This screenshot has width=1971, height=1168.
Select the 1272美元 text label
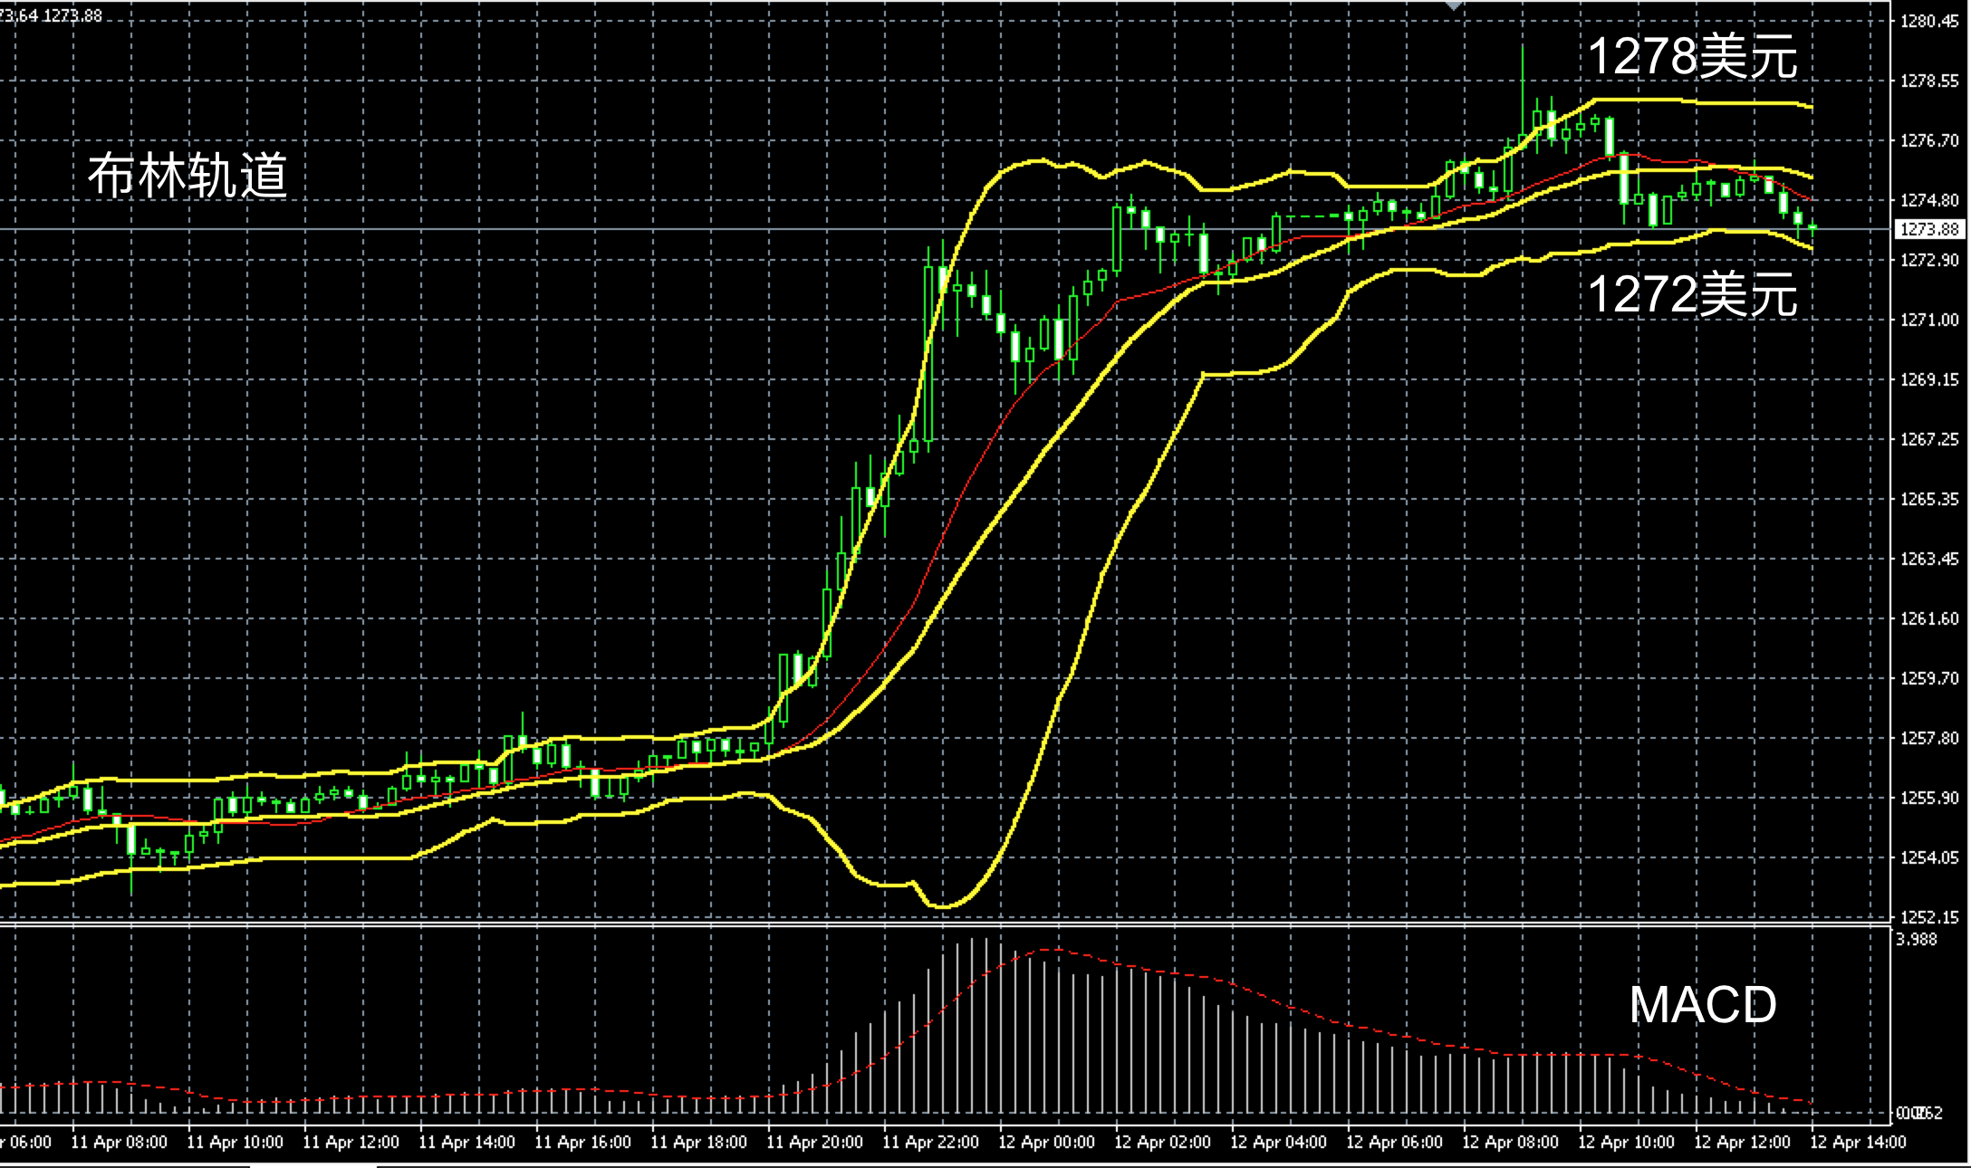pos(1692,295)
